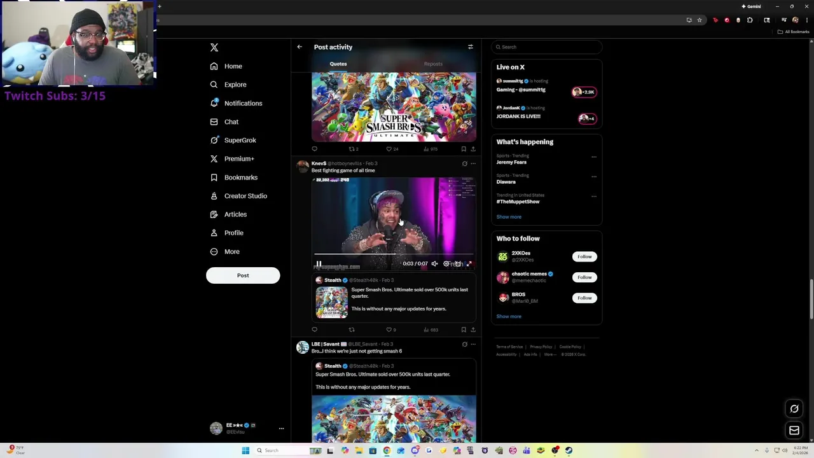Open options for Jeremy Fears trend

[594, 156]
